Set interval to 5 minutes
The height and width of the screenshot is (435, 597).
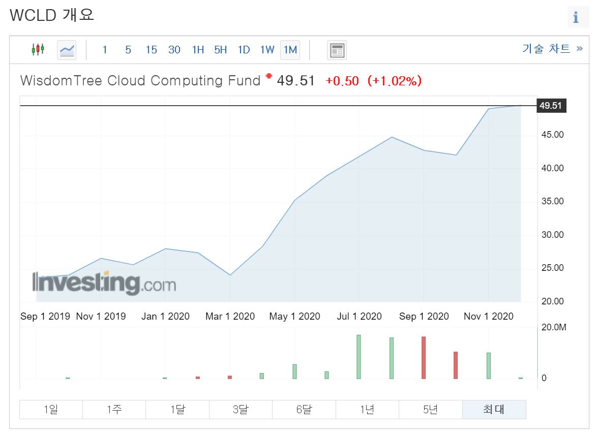128,50
